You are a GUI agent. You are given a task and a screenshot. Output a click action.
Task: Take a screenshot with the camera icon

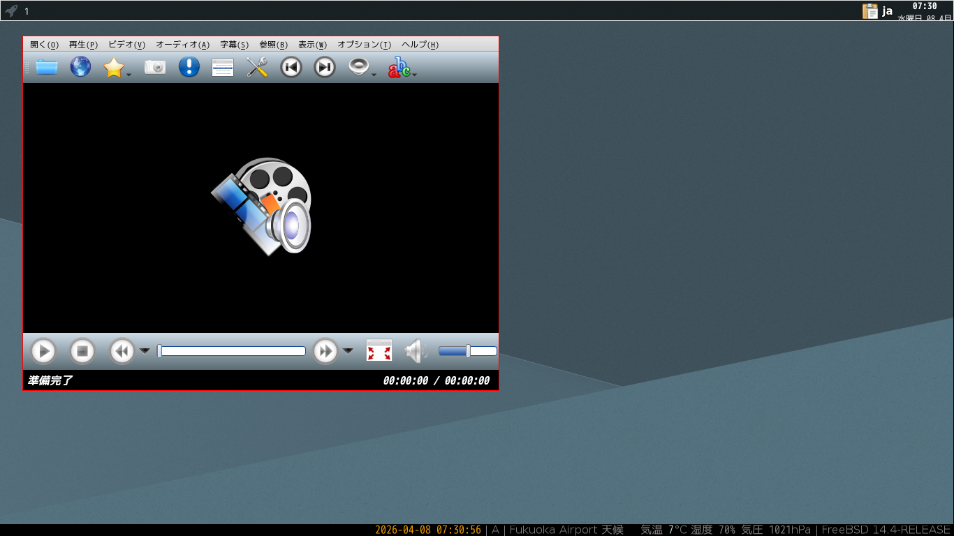click(x=155, y=67)
